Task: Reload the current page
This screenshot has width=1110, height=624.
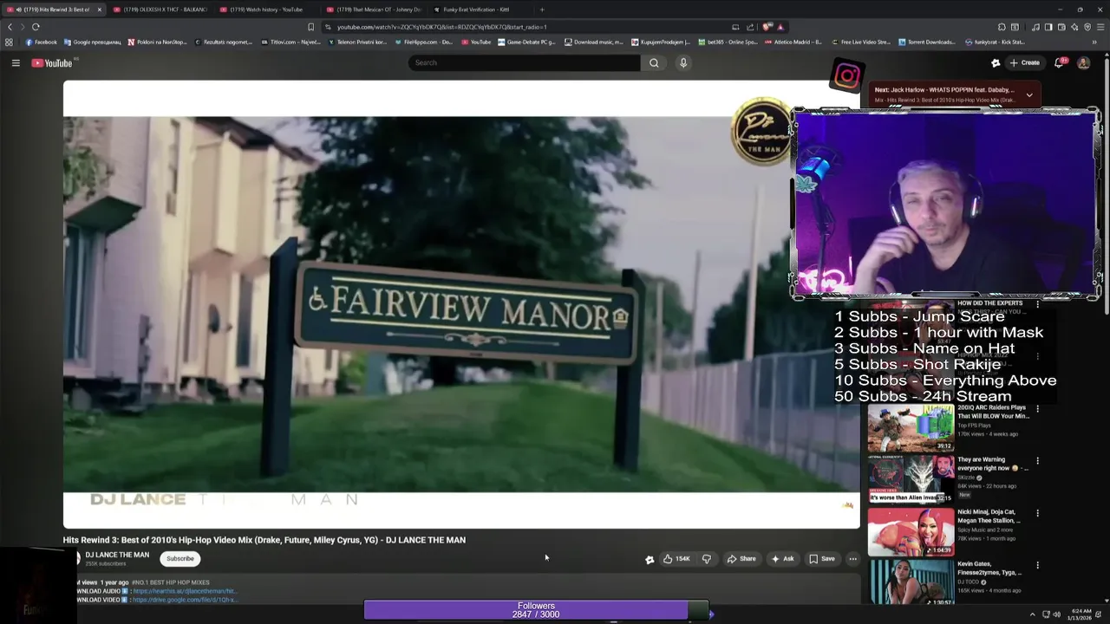Action: point(36,27)
